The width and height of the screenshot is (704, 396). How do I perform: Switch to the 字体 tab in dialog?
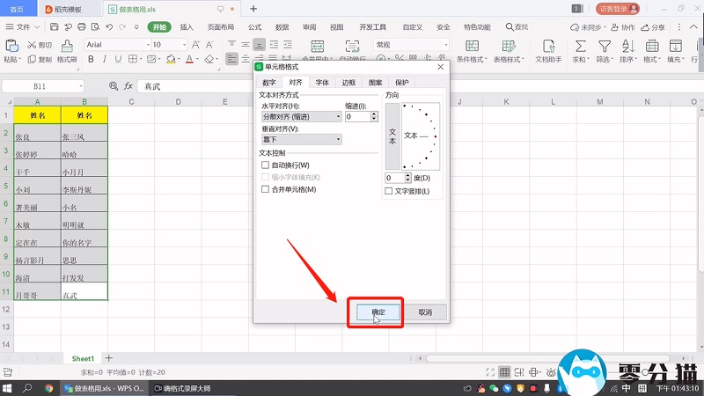pyautogui.click(x=322, y=82)
